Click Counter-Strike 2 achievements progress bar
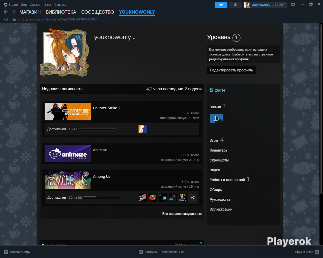323x258 pixels. click(x=98, y=129)
